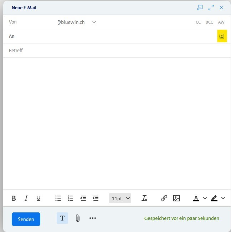Image resolution: width=231 pixels, height=232 pixels.
Task: Clear text formatting
Action: pos(144,198)
